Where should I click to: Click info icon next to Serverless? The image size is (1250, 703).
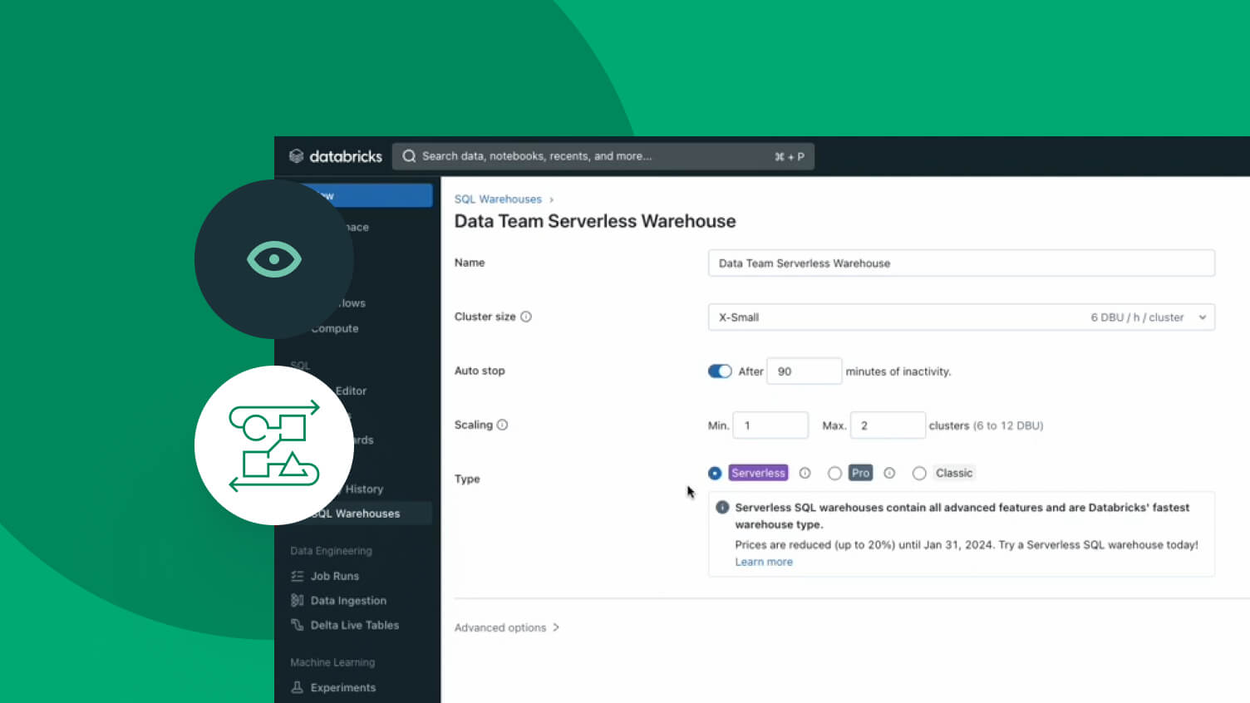tap(805, 473)
